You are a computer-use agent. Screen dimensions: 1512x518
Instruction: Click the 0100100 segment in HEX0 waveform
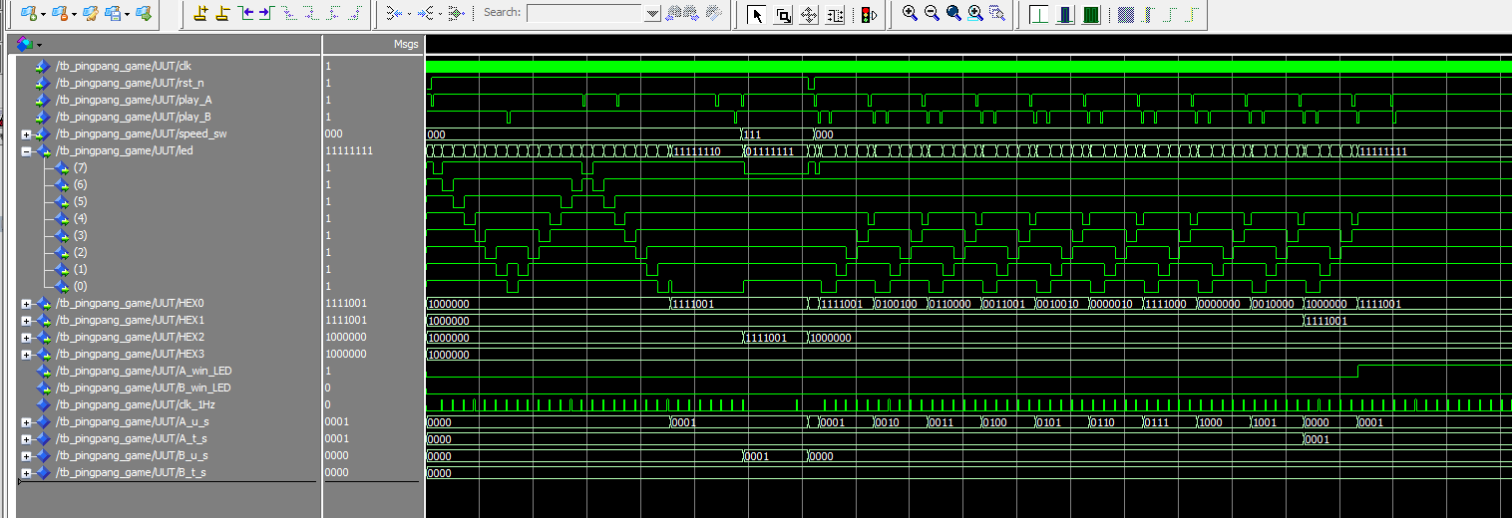tap(900, 304)
